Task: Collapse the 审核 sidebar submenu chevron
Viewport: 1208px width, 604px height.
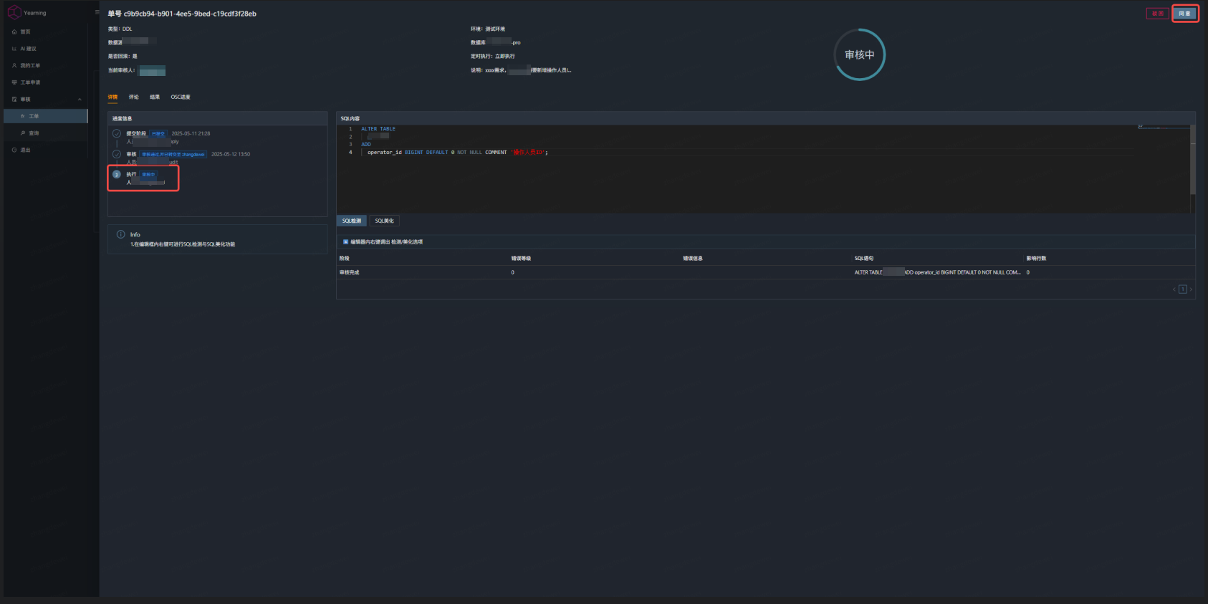Action: click(x=80, y=99)
